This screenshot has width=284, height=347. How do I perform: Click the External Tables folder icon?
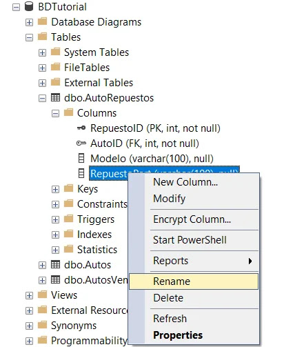(55, 82)
